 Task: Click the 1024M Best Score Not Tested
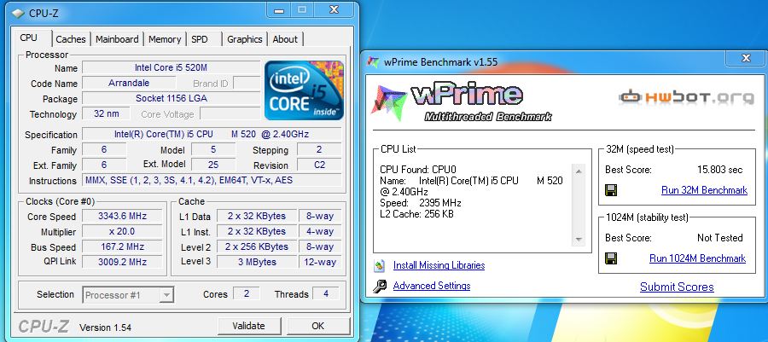click(719, 238)
